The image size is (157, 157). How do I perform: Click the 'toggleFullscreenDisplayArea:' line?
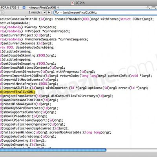tap(34, 128)
